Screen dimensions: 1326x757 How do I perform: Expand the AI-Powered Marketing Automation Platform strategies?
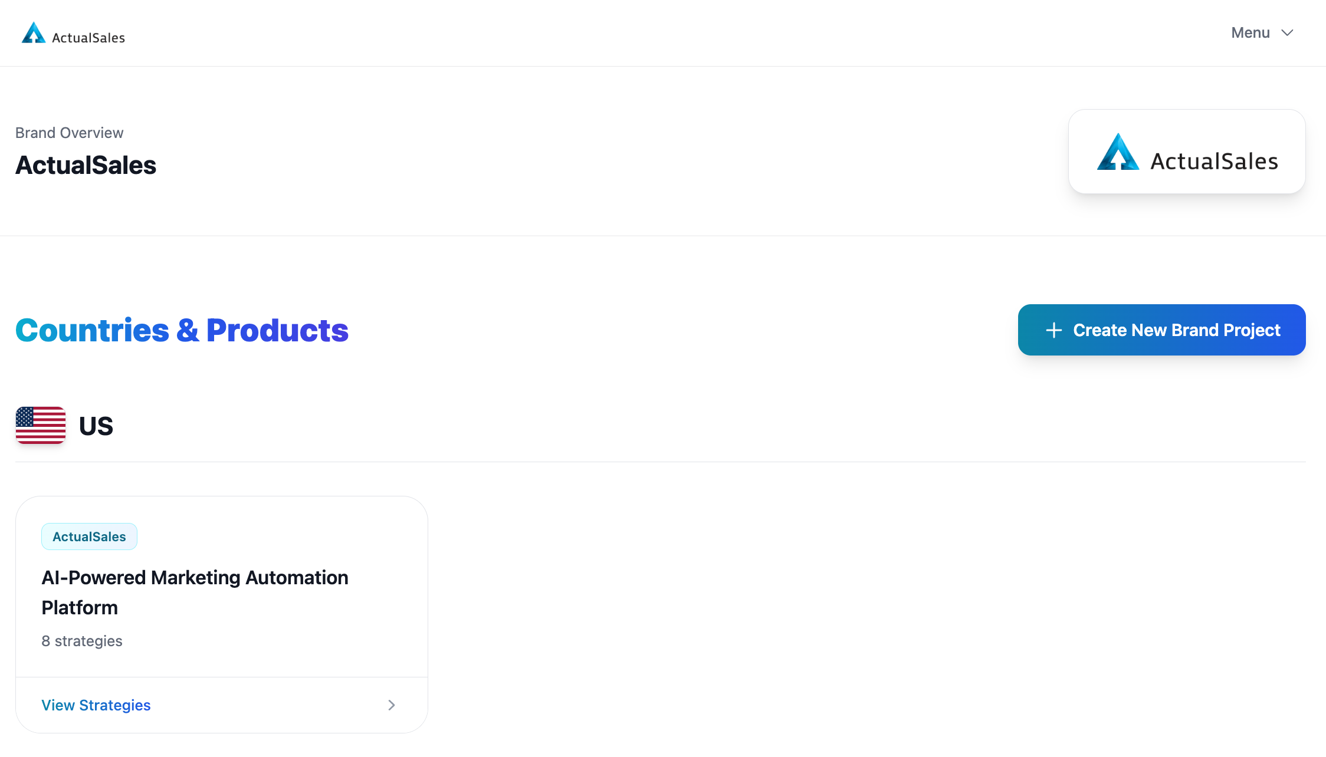(x=96, y=705)
